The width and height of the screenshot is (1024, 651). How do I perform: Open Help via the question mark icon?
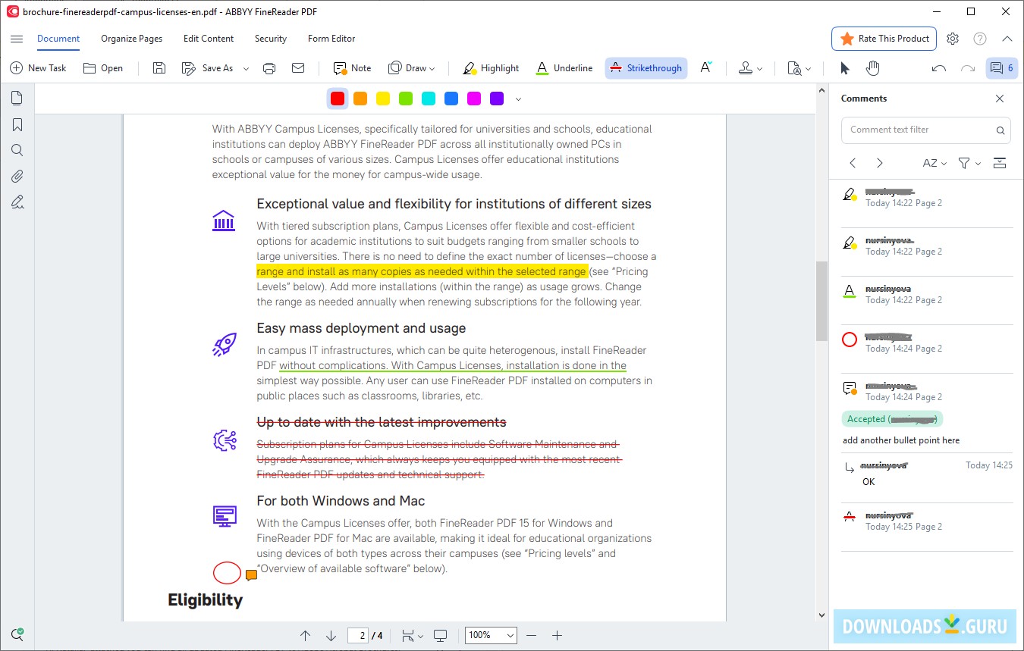(980, 39)
